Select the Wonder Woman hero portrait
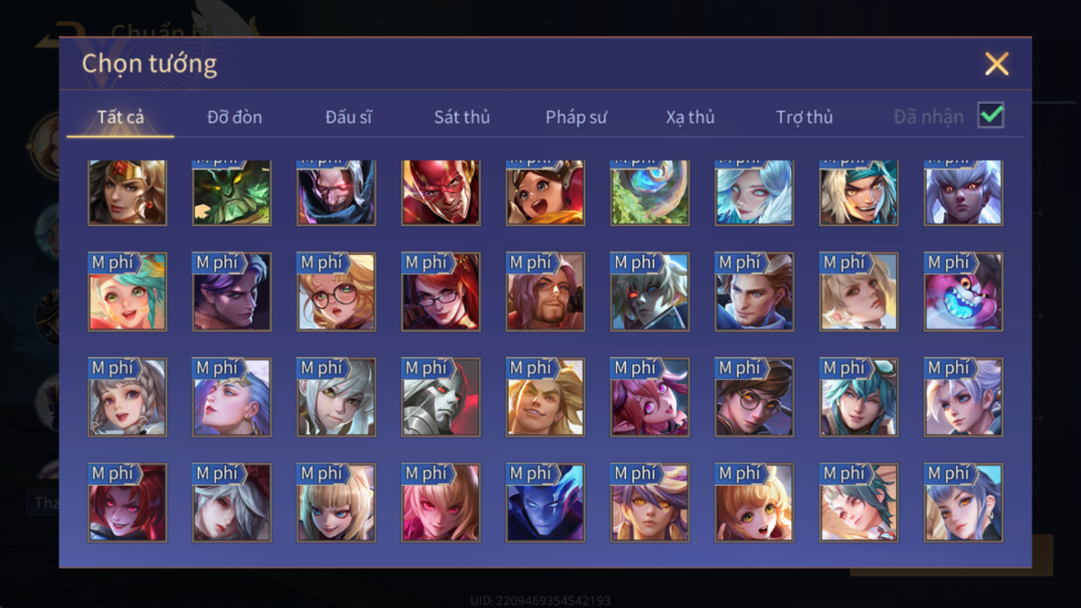Image resolution: width=1081 pixels, height=608 pixels. (x=127, y=192)
